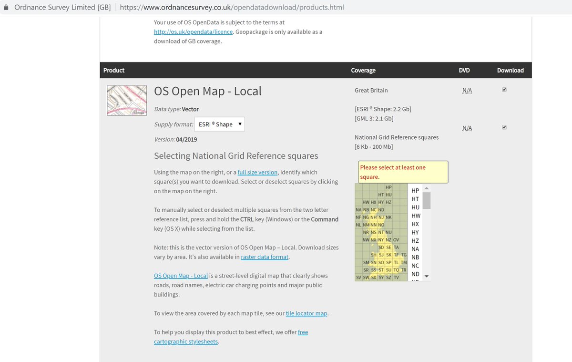The width and height of the screenshot is (572, 362).
Task: Select HP in the reference list
Action: click(x=415, y=190)
